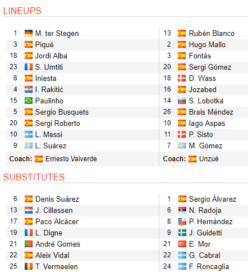Open F. Roncaglia substitute link
This screenshot has width=248, height=277.
click(x=209, y=267)
